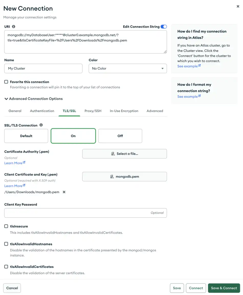Enable the tlsInsecure checkbox
243x295 pixels.
pos(6,226)
